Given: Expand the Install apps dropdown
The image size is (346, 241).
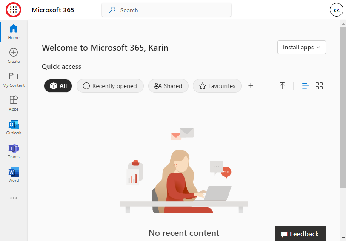Looking at the screenshot, I should coord(301,47).
